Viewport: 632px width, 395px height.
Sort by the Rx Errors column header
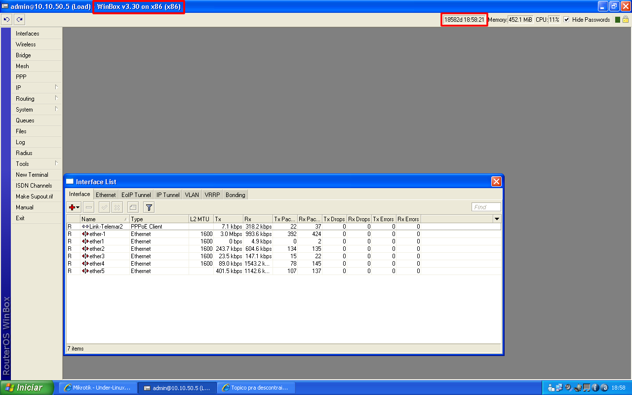click(408, 219)
